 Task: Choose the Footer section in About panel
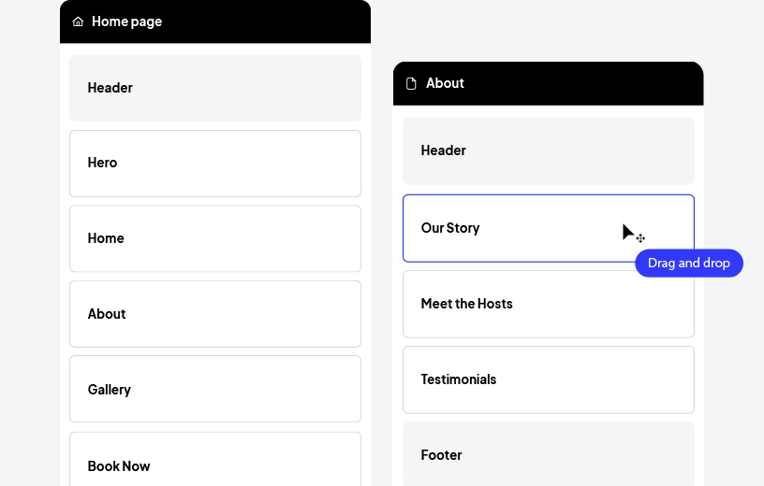coord(548,454)
